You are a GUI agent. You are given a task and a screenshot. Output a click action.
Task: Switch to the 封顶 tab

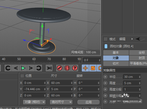pos(138,58)
